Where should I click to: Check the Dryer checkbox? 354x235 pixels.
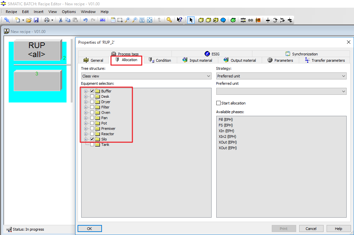pyautogui.click(x=92, y=102)
